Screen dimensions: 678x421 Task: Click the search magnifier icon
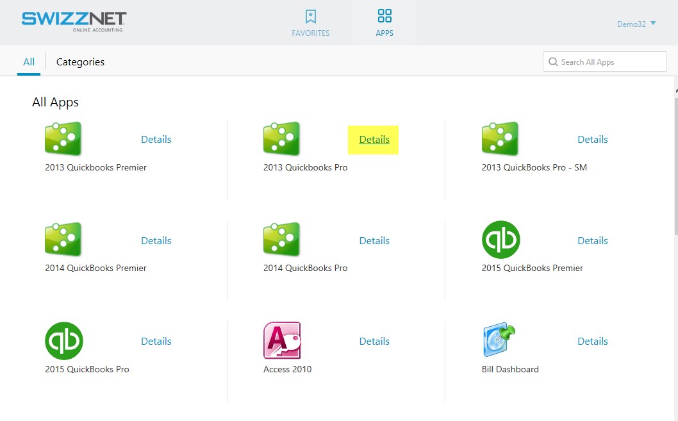click(552, 62)
